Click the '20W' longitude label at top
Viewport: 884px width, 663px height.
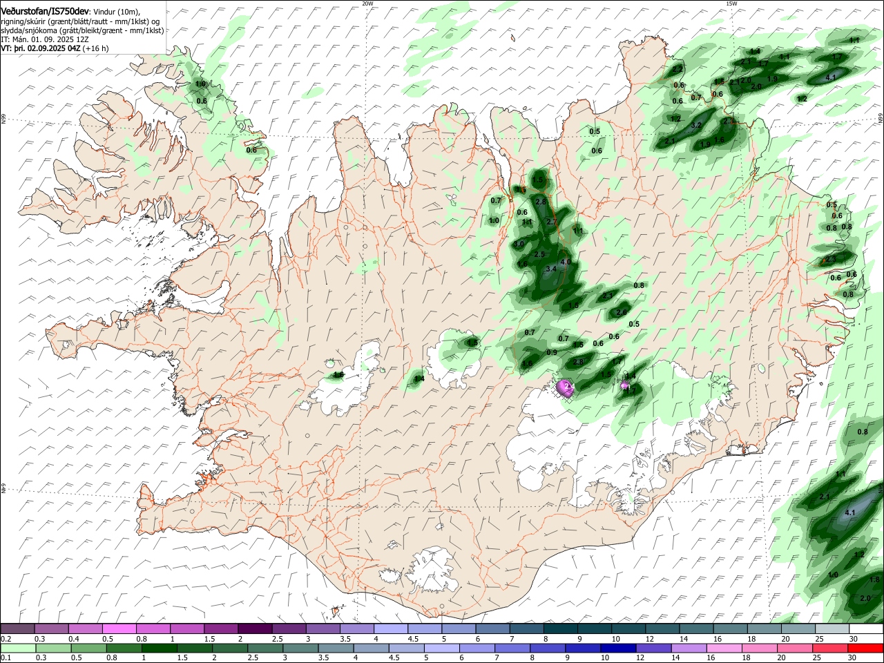coord(367,3)
